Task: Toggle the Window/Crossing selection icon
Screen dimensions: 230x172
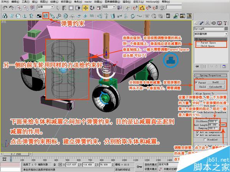Action: (77, 8)
